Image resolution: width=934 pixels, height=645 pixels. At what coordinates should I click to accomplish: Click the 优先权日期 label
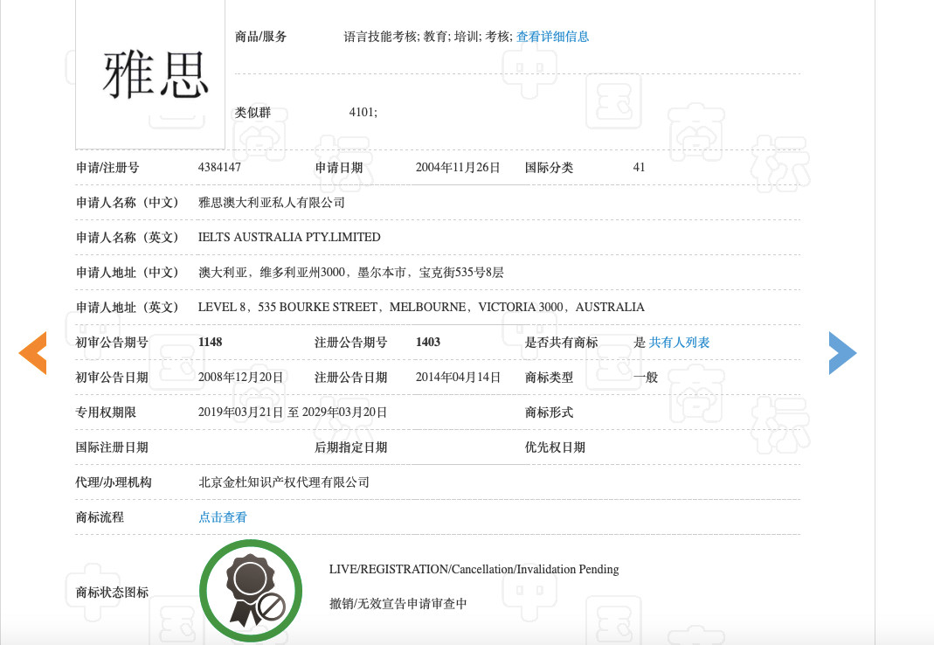[x=555, y=447]
